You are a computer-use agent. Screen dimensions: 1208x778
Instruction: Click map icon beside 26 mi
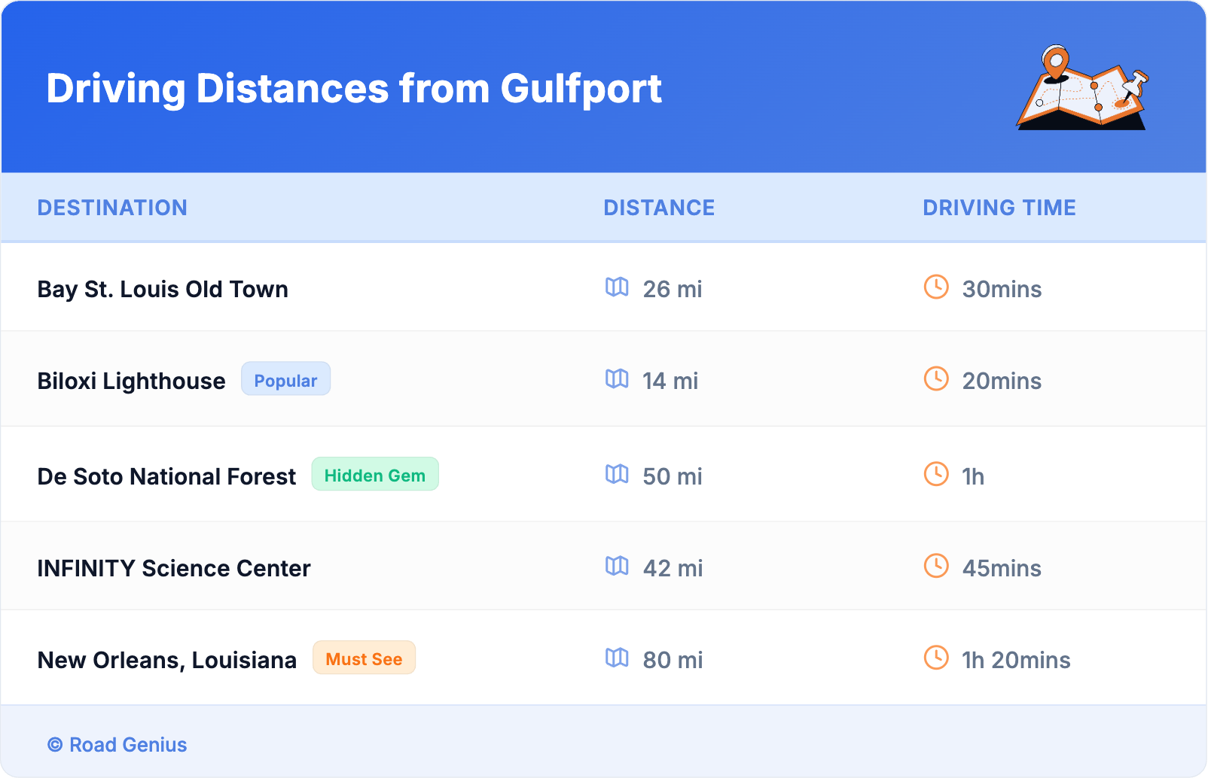coord(617,287)
